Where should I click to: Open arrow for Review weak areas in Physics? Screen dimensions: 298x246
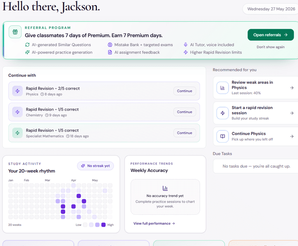click(292, 88)
